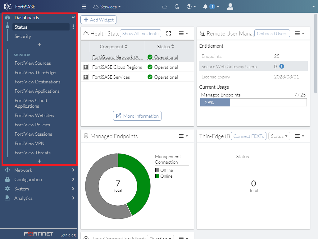Open the user profile icon
The height and width of the screenshot is (239, 318).
[230, 7]
